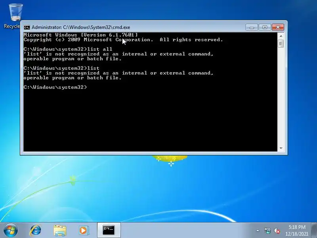Open the clock showing 5:18 PM

point(297,230)
